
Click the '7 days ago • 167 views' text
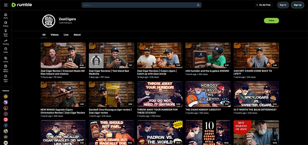click(99, 77)
